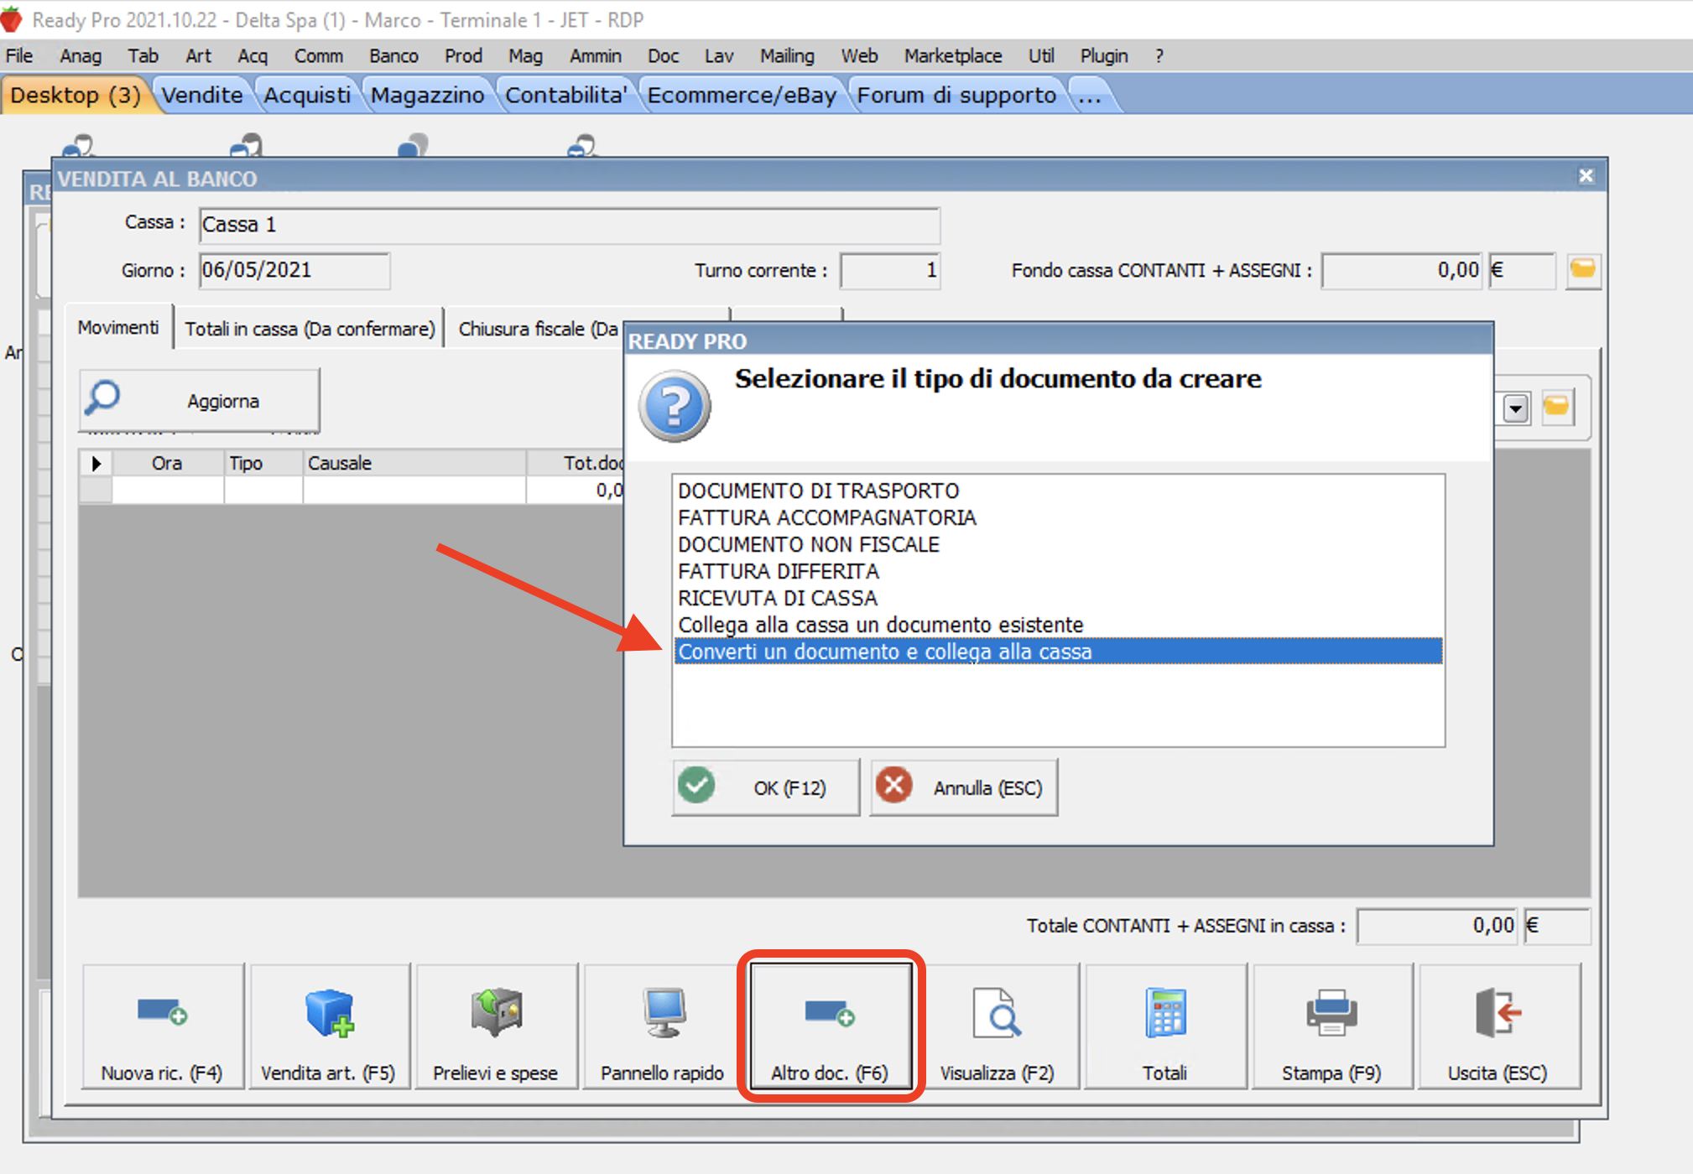Open the Acquisti tab
Viewport: 1693px width, 1174px height.
(x=307, y=95)
